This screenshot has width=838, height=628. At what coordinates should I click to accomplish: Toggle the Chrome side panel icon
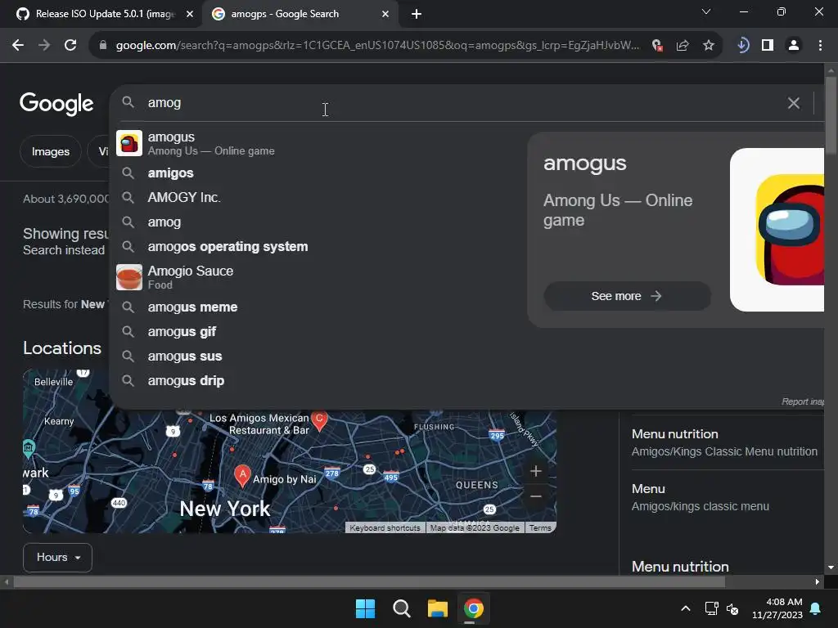click(768, 46)
